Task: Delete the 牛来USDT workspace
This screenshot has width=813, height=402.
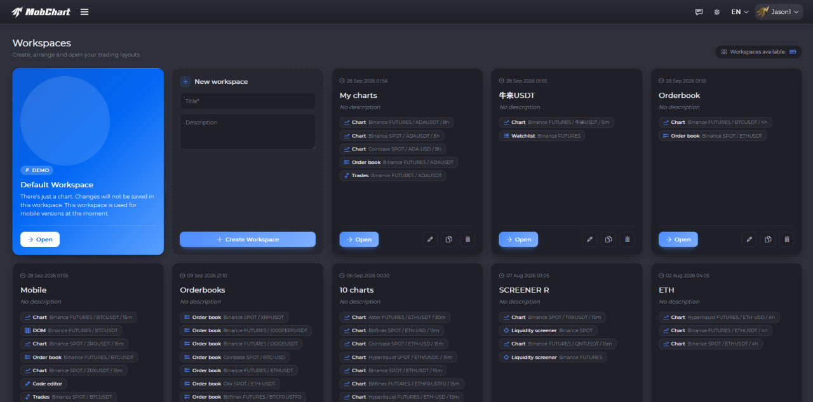Action: (628, 239)
